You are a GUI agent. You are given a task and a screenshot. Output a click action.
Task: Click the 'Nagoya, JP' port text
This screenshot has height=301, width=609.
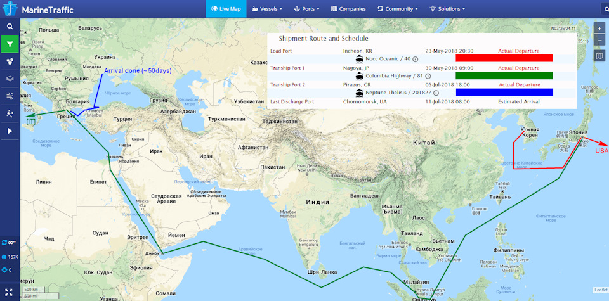pos(356,68)
